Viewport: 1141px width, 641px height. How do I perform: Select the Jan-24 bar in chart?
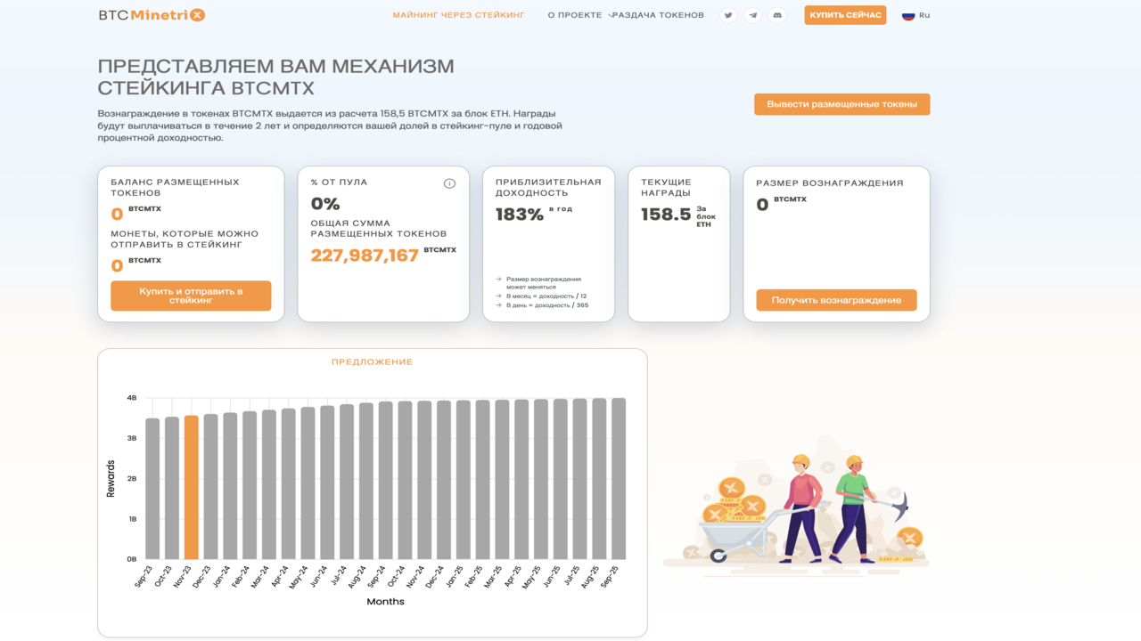[x=230, y=486]
